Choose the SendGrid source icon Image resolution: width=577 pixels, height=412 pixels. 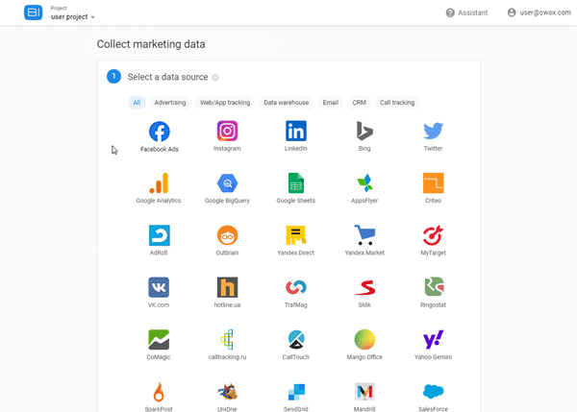pyautogui.click(x=296, y=392)
